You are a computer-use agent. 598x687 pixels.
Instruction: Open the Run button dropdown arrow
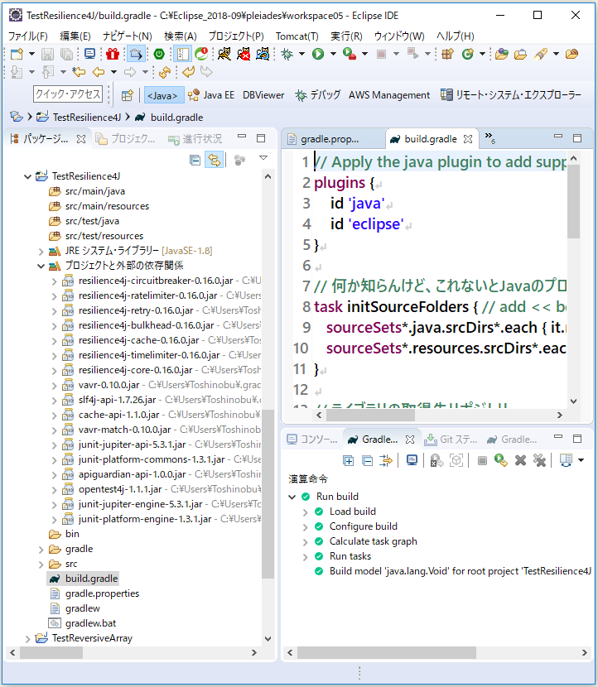[333, 54]
